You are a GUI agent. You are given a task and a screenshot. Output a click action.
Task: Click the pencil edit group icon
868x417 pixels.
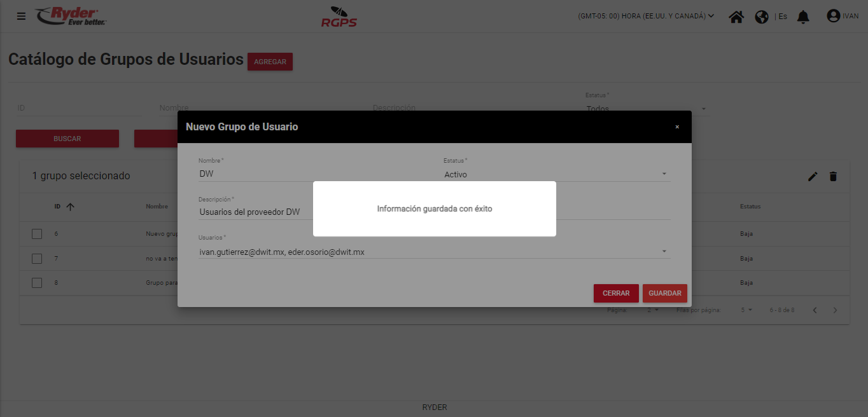click(x=813, y=177)
